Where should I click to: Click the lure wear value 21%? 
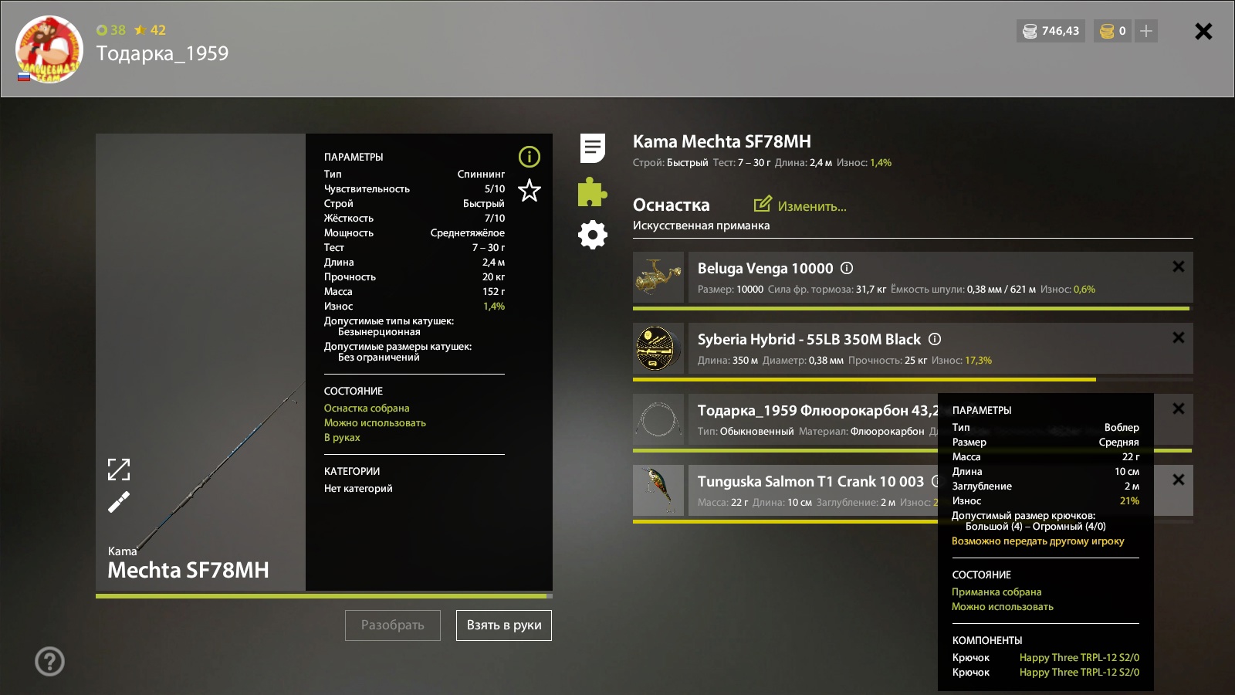click(1130, 501)
